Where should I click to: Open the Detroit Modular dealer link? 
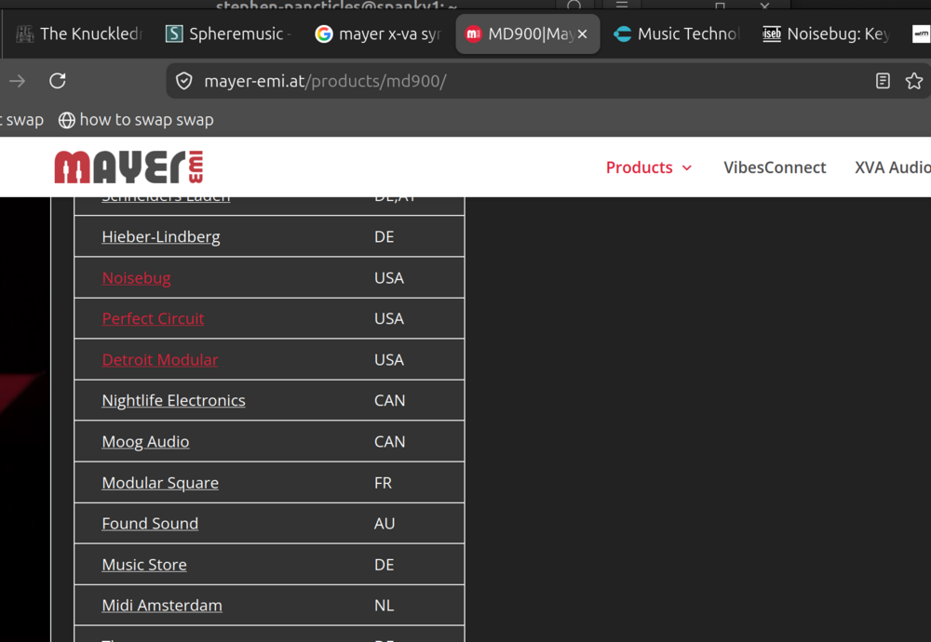coord(160,359)
